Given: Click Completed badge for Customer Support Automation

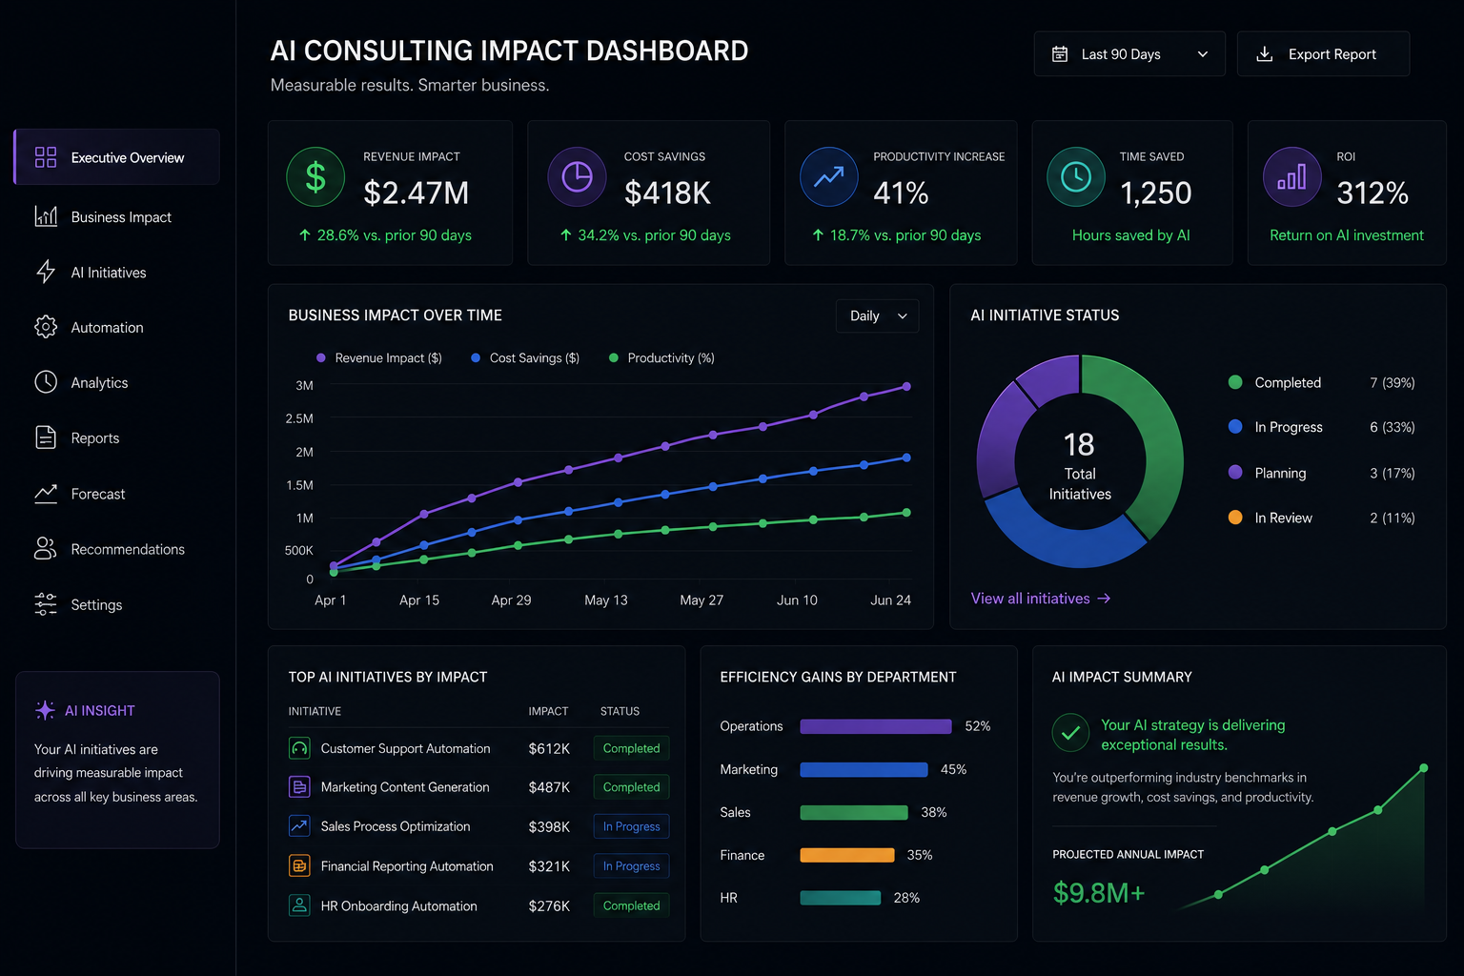Looking at the screenshot, I should 631,748.
